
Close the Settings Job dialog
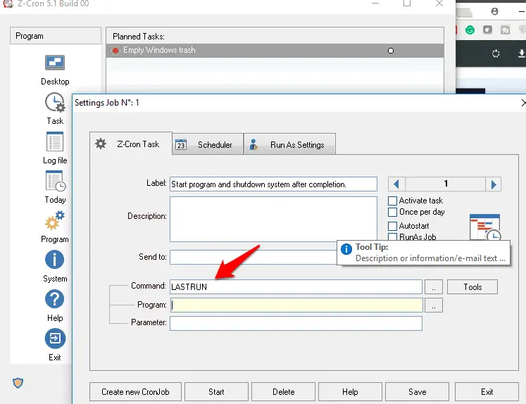click(522, 103)
